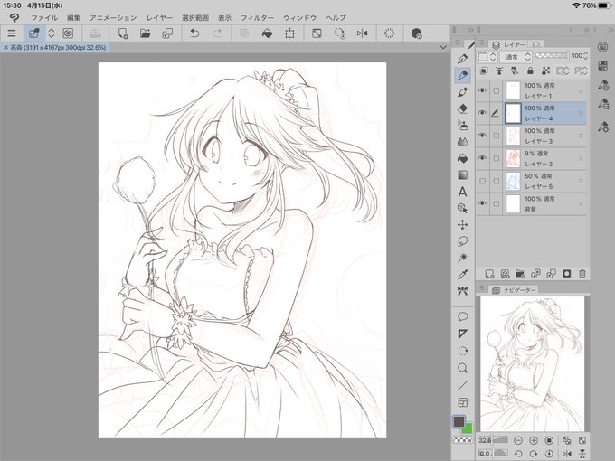
Task: Open the アニメーション menu
Action: [x=113, y=18]
